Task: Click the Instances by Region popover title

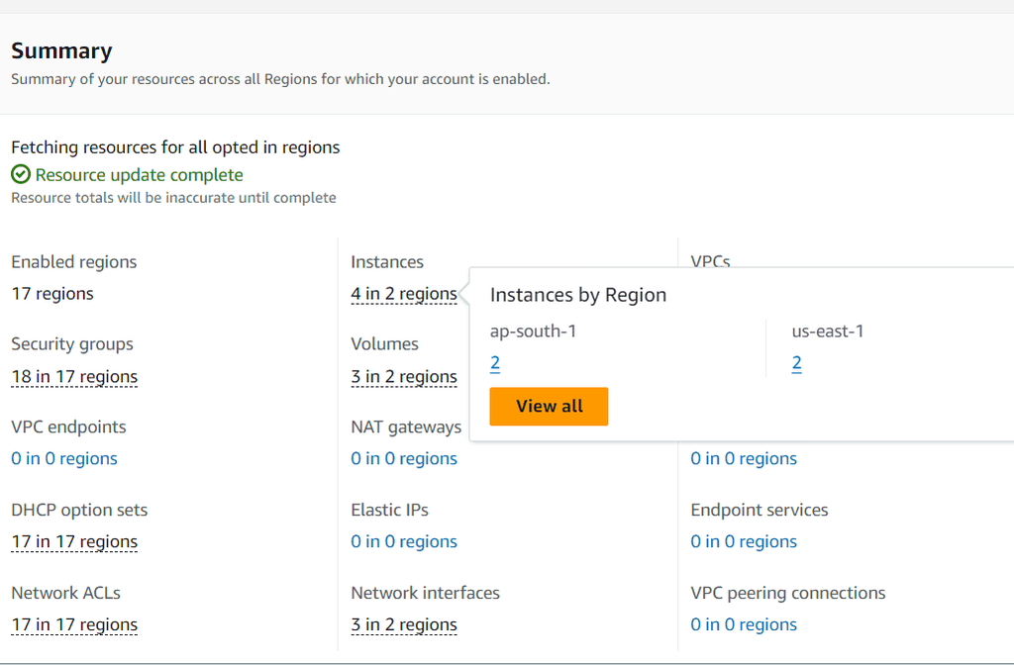Action: pos(578,294)
